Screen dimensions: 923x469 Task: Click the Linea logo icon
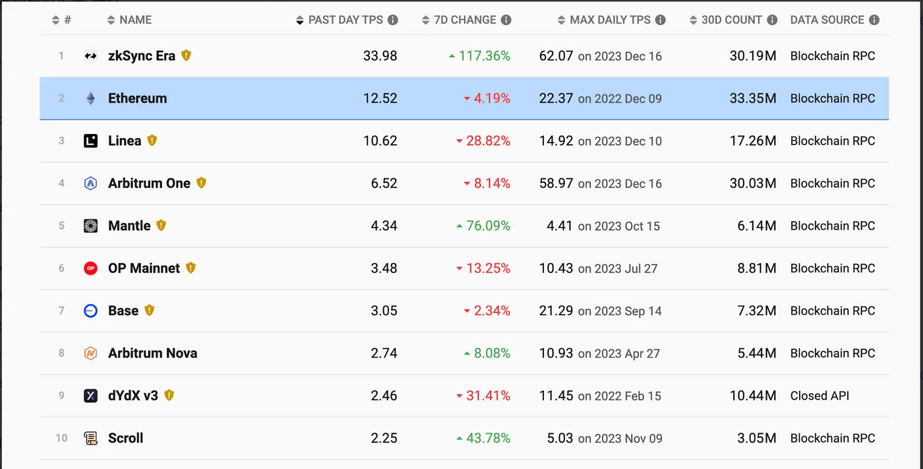click(x=91, y=141)
